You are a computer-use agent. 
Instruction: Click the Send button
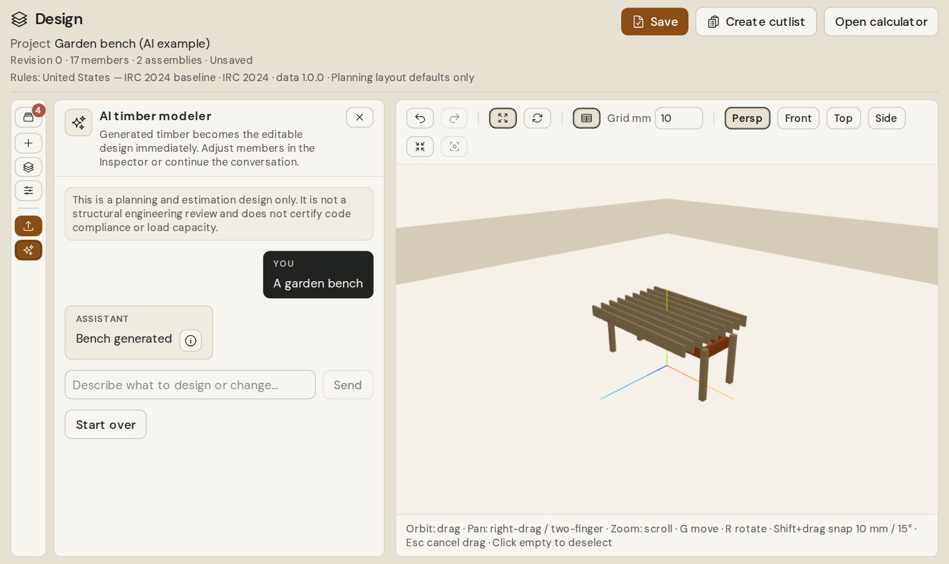pyautogui.click(x=347, y=385)
